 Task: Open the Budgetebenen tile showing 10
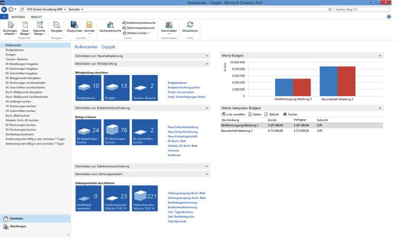[x=88, y=88]
